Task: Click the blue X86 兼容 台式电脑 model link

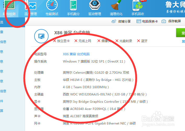Action: coord(76,54)
